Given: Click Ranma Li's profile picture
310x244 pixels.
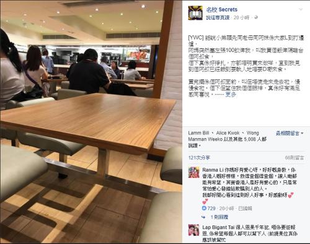Looking at the screenshot, I should point(194,172).
